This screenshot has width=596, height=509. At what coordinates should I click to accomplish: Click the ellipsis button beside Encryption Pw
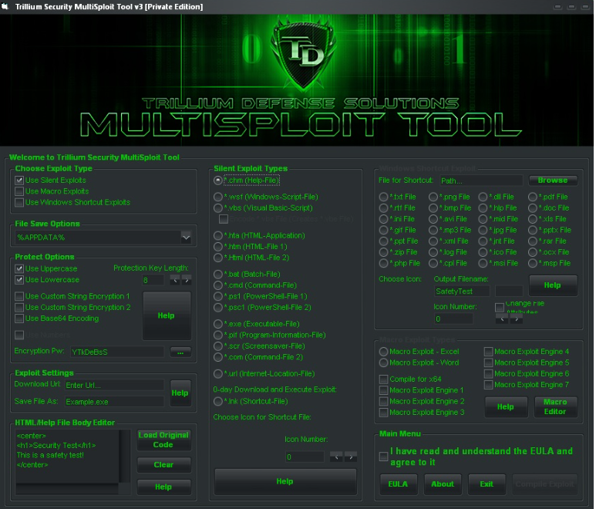pyautogui.click(x=180, y=352)
